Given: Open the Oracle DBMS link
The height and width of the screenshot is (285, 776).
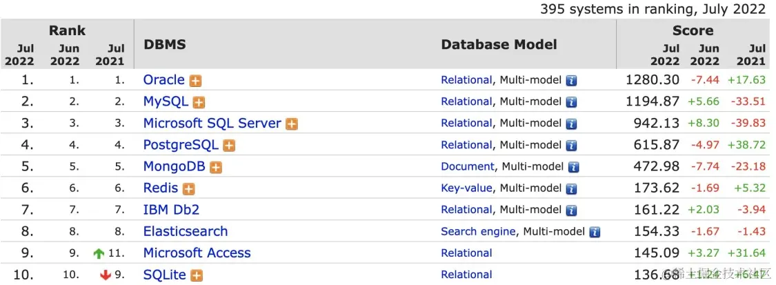Looking at the screenshot, I should coord(163,80).
